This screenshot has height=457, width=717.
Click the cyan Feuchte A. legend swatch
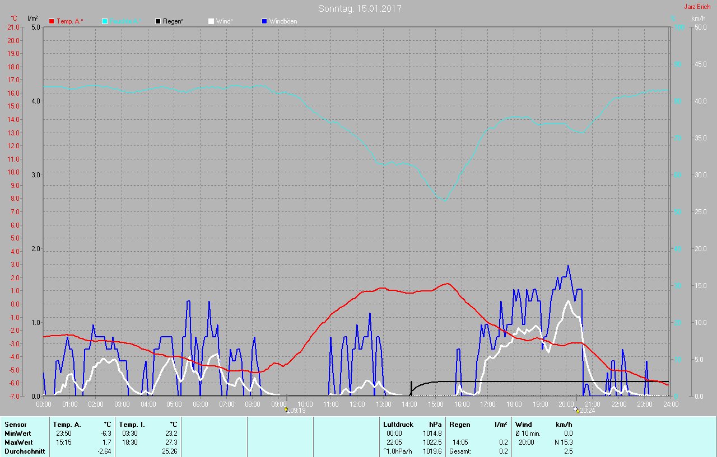tap(105, 21)
